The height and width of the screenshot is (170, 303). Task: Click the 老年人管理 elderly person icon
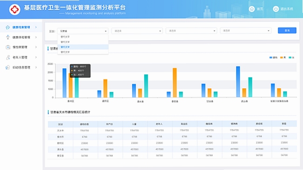pos(8,57)
